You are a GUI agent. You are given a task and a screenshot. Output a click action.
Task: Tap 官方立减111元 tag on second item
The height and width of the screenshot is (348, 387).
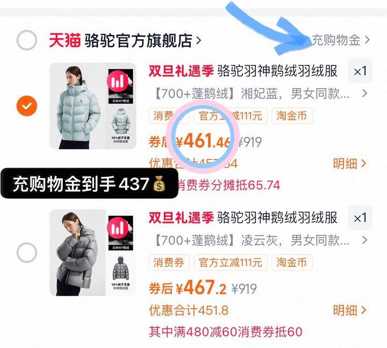click(x=231, y=262)
